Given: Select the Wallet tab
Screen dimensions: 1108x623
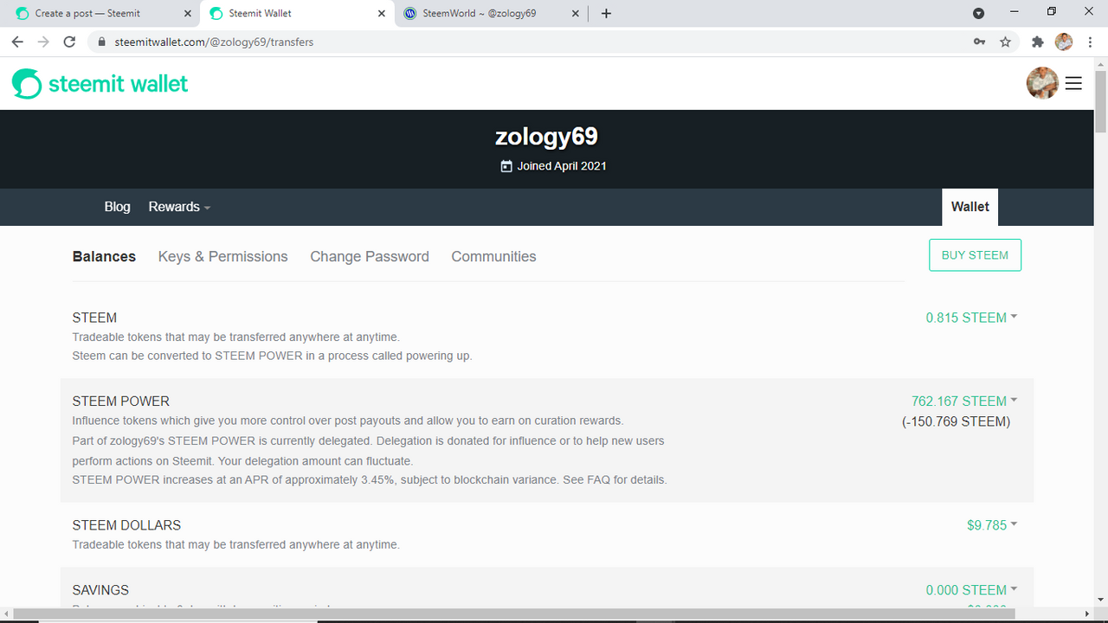Looking at the screenshot, I should tap(969, 207).
